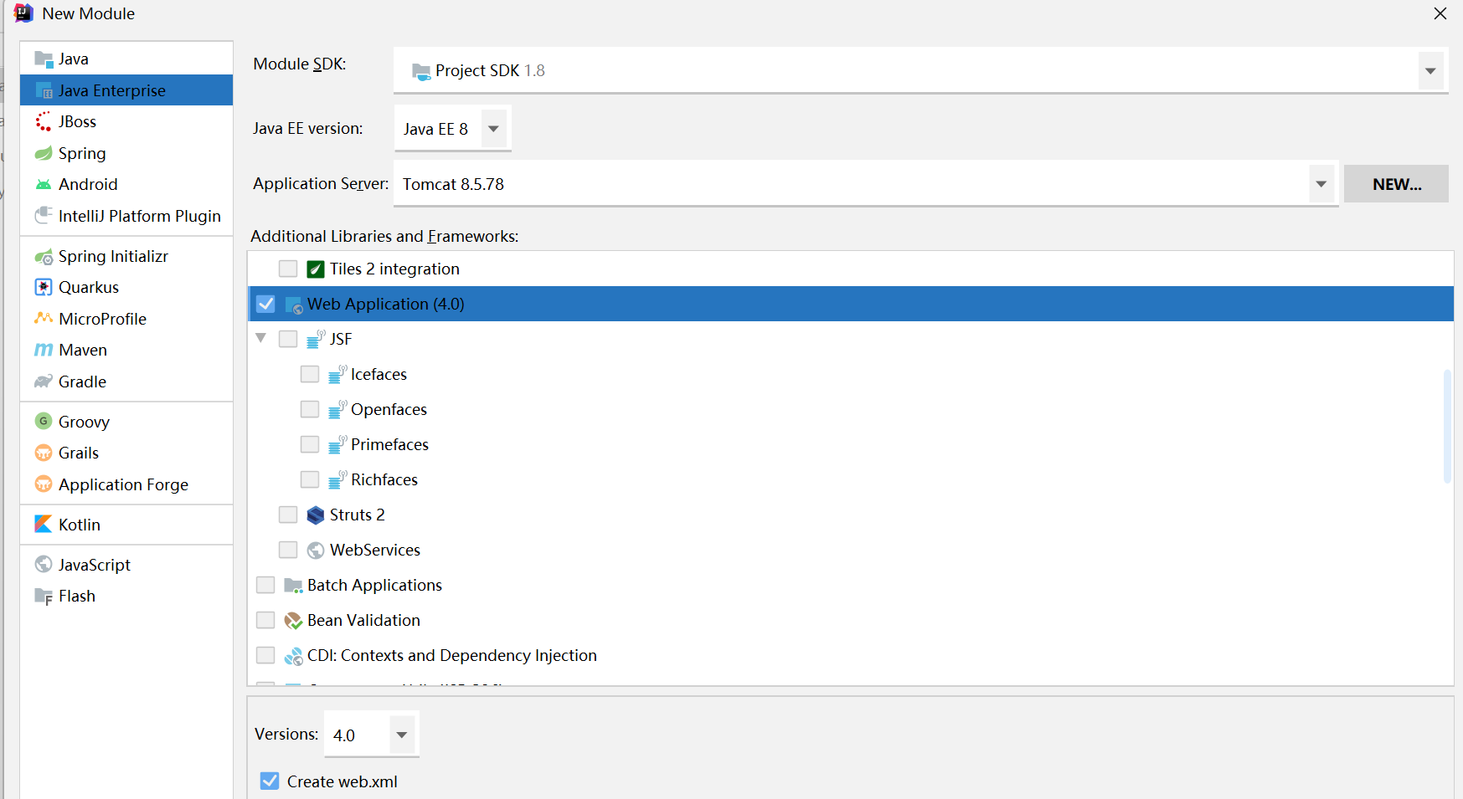This screenshot has width=1463, height=799.
Task: Click the CDI dependency injection icon
Action: coord(293,656)
